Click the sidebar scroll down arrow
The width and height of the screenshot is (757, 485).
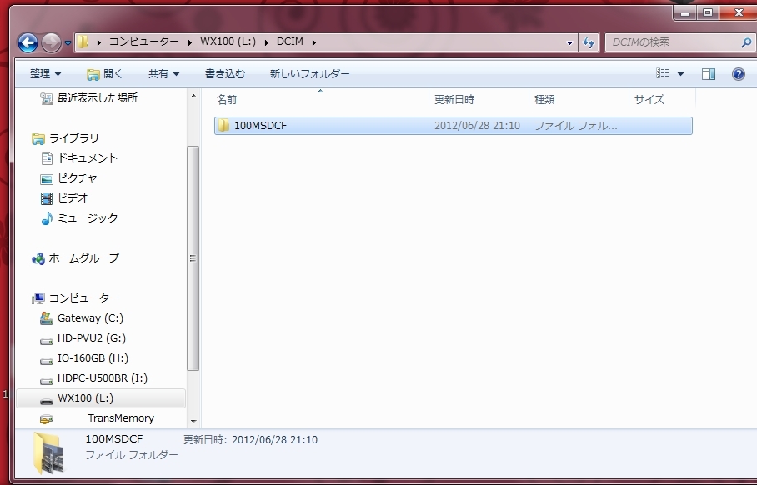click(x=193, y=421)
